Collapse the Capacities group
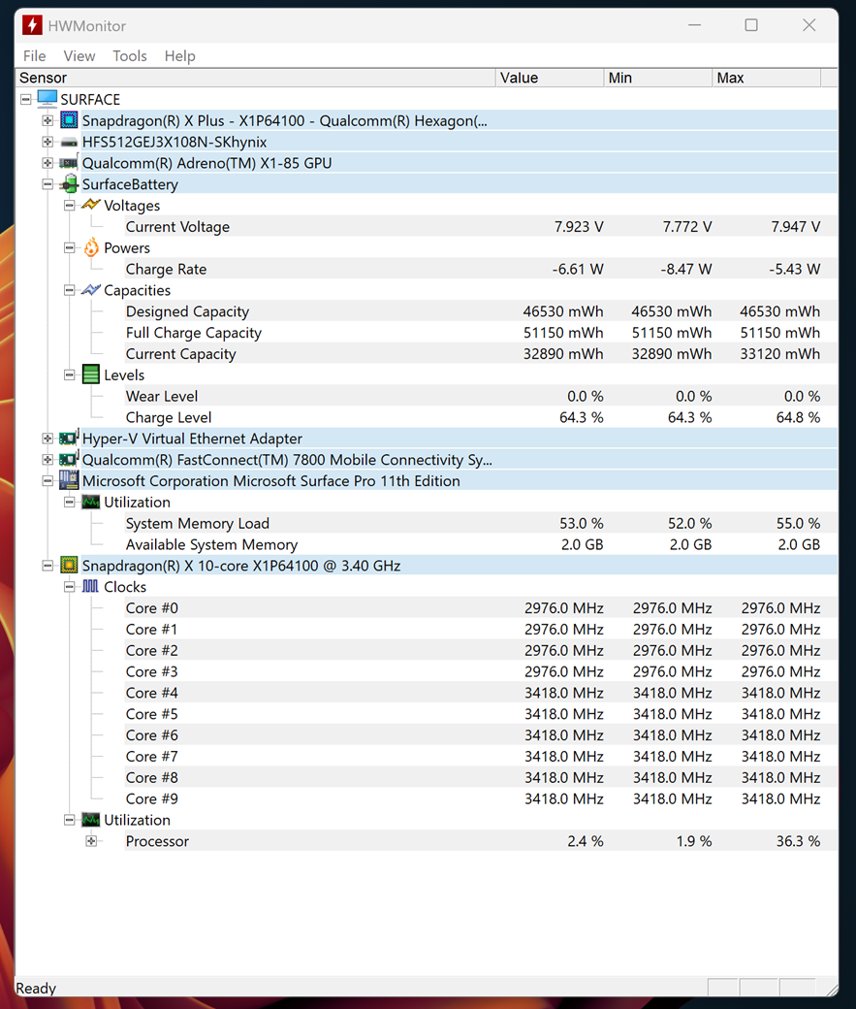856x1009 pixels. (x=70, y=290)
